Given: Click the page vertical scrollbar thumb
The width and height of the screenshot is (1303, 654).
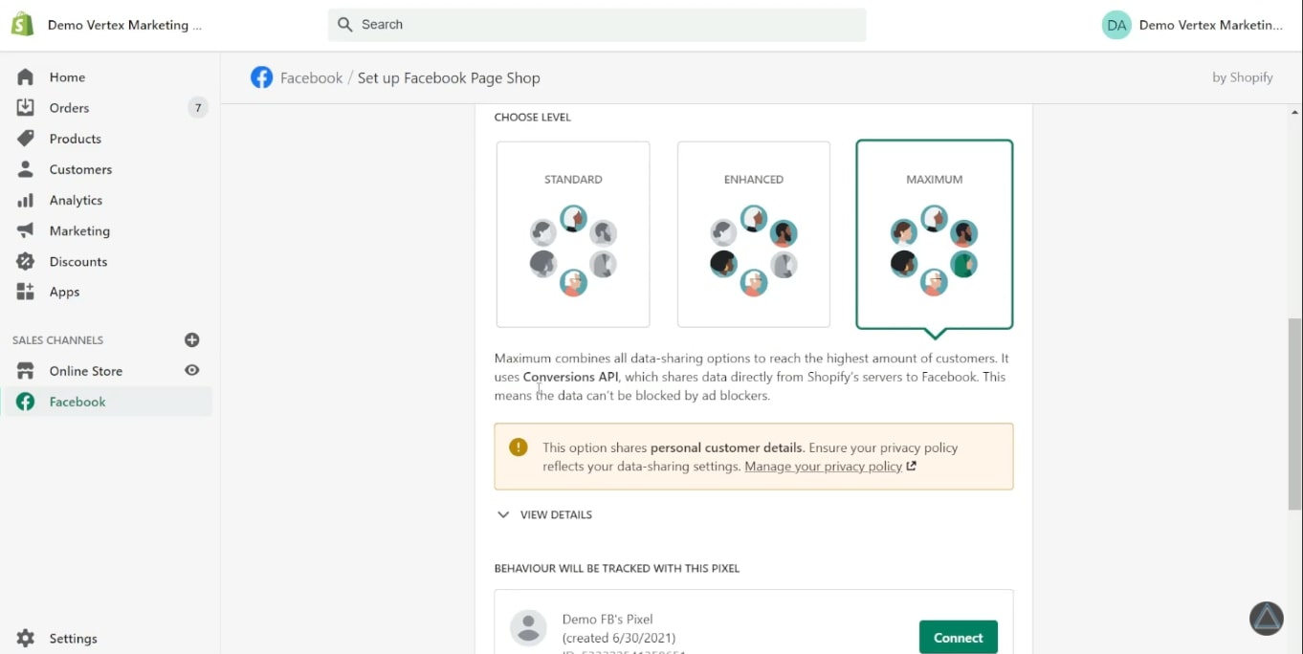Looking at the screenshot, I should click(x=1295, y=414).
